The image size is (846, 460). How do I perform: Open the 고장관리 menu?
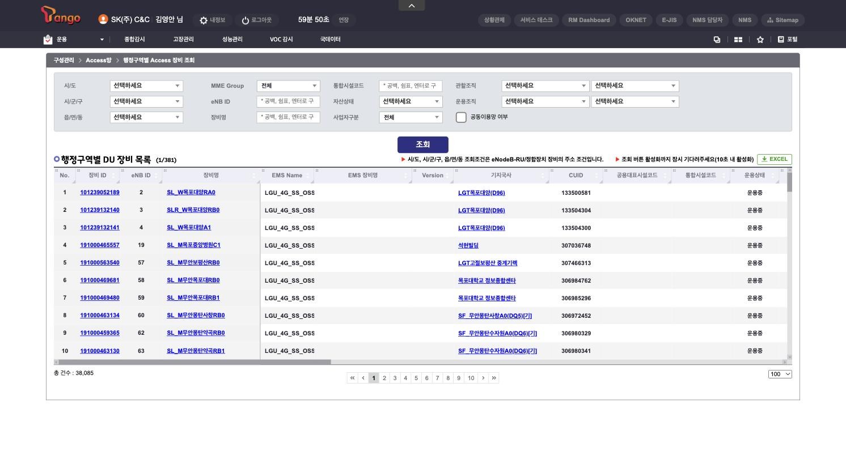(x=183, y=40)
